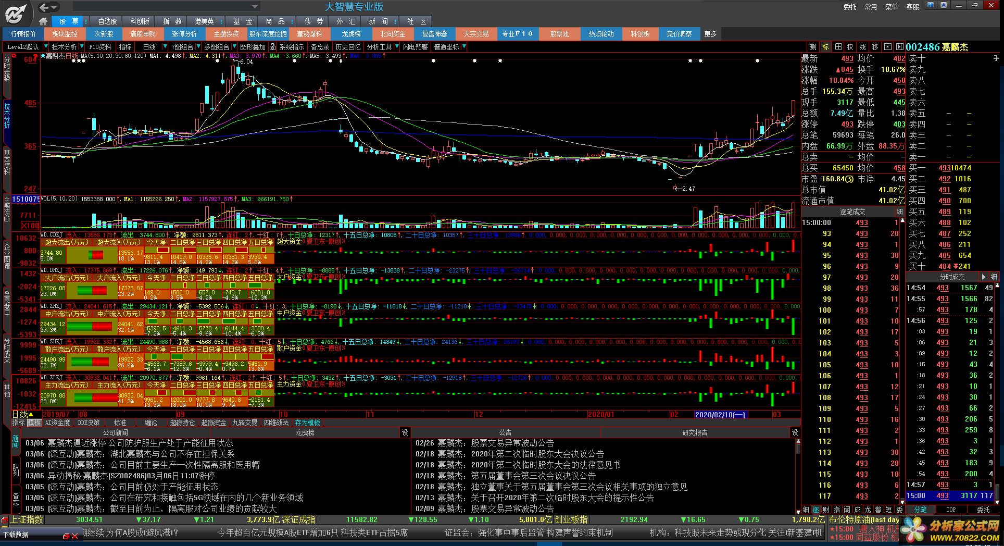Select the 警 bottom tab icon
Screen dimensions: 1004x546
879,510
